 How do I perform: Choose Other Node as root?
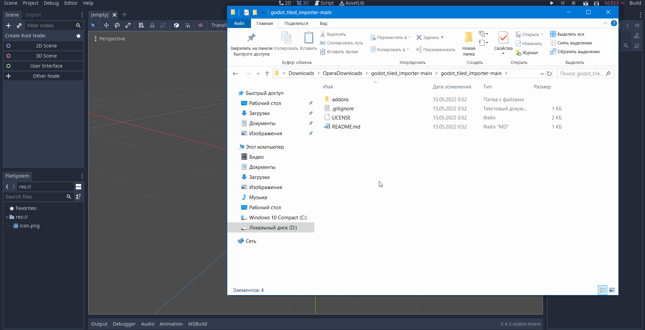(x=43, y=76)
